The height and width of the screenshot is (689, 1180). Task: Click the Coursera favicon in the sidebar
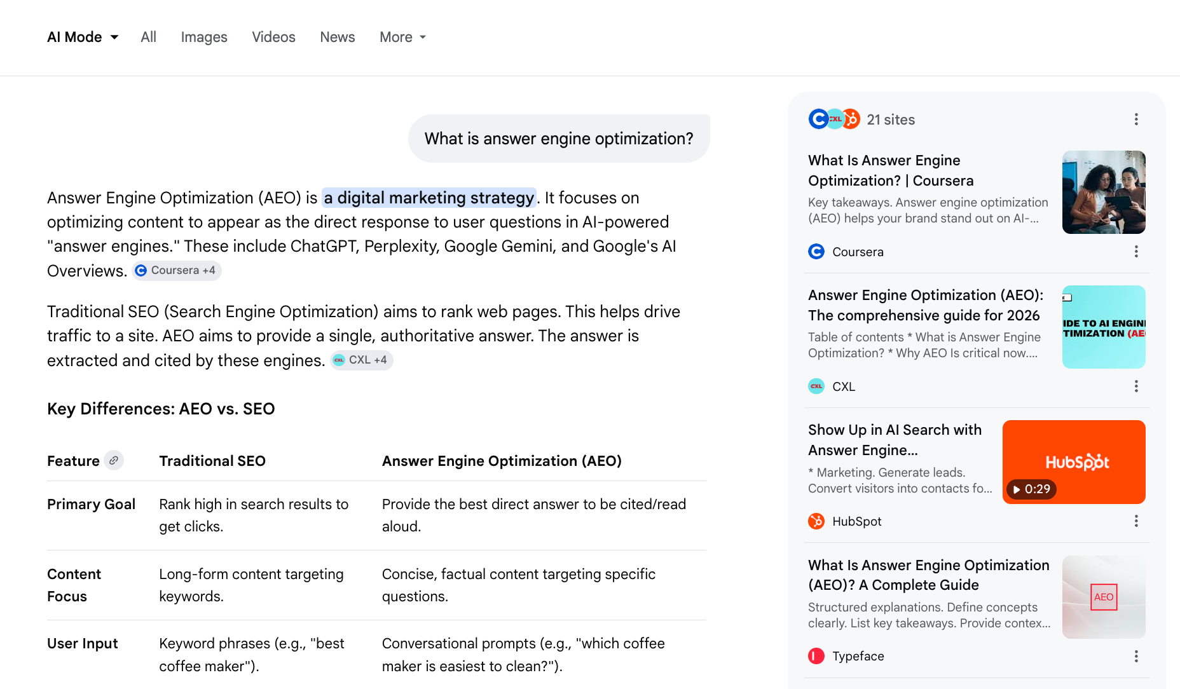(816, 251)
